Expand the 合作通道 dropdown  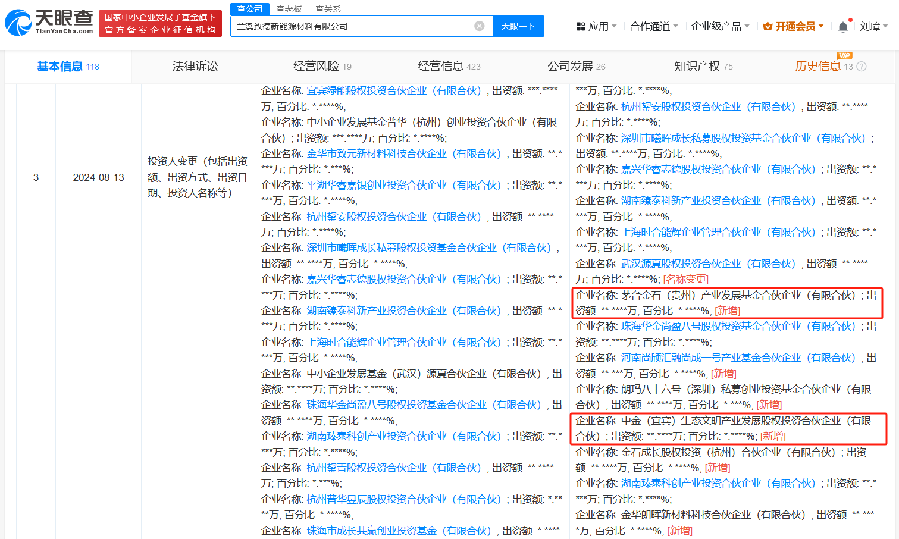654,27
